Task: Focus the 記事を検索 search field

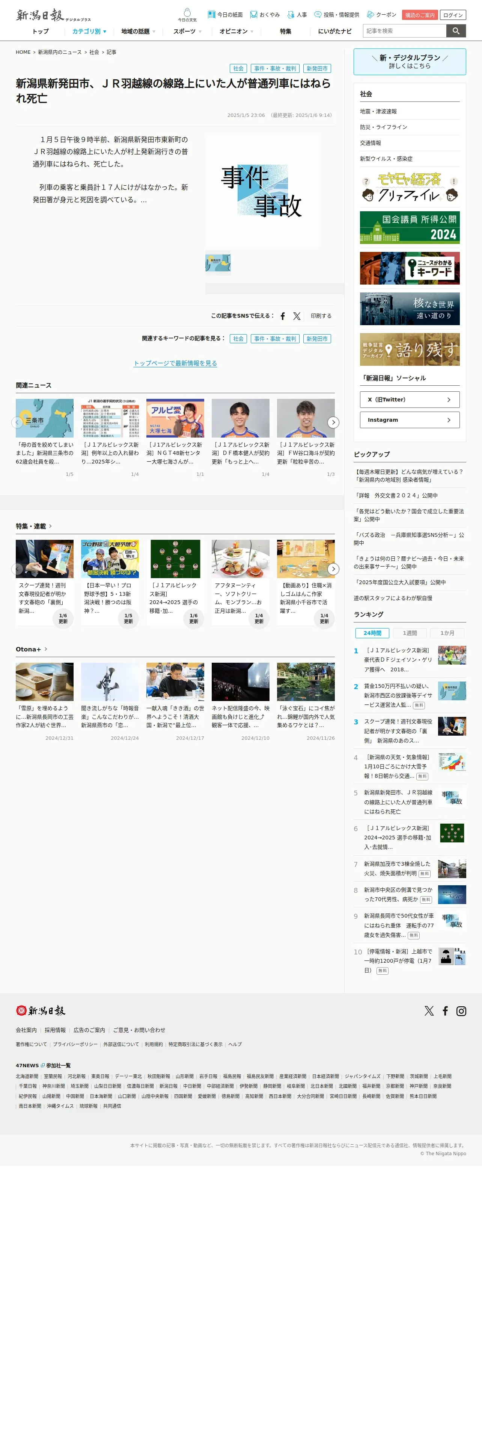Action: (405, 31)
